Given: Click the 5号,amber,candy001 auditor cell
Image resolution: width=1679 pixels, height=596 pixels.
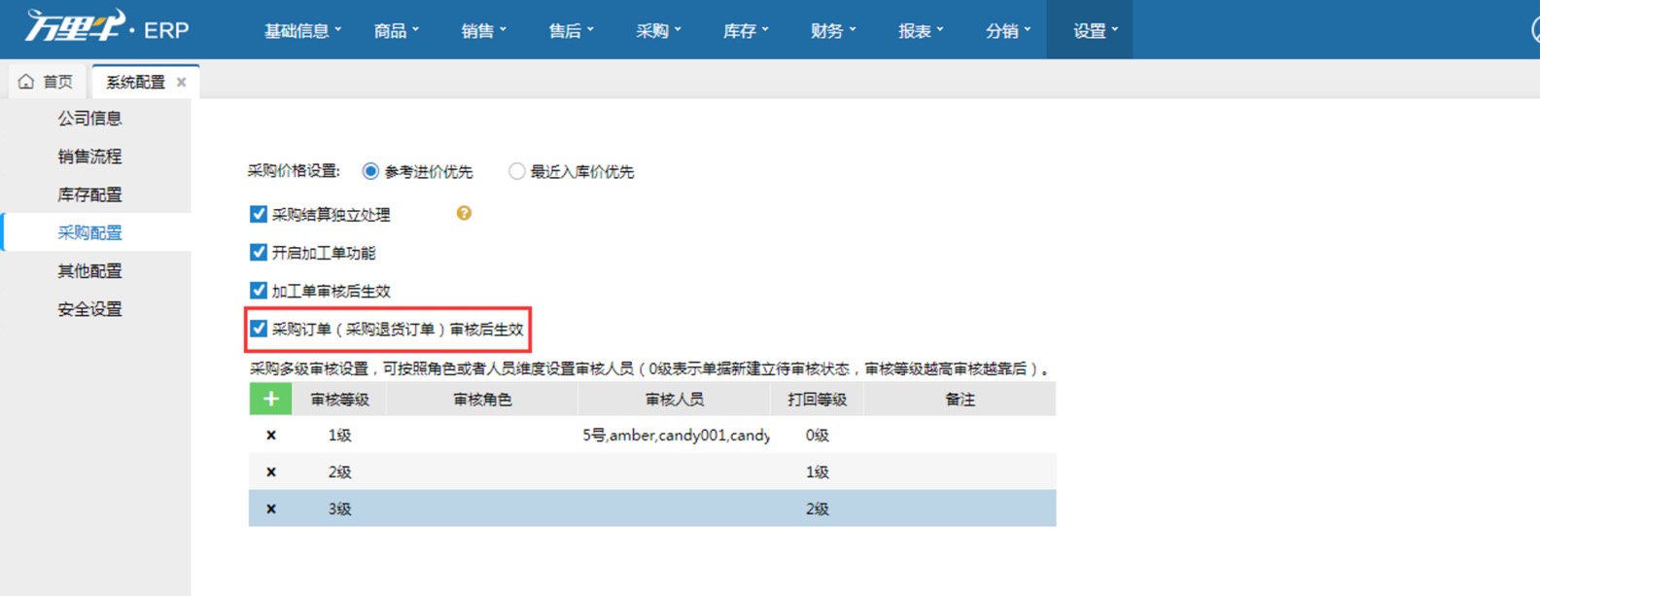Looking at the screenshot, I should 676,436.
